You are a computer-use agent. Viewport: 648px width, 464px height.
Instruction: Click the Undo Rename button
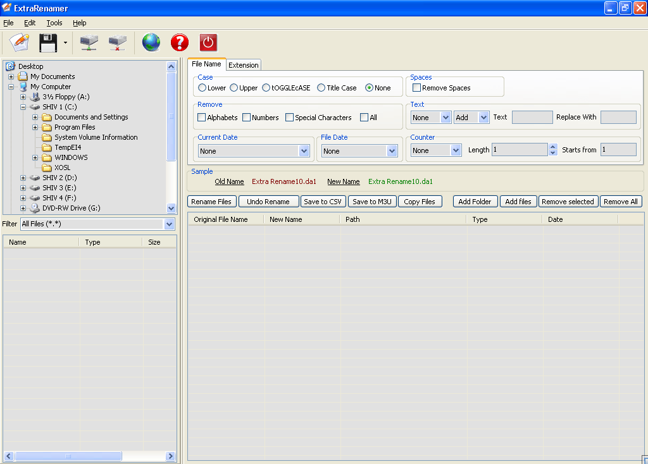coord(268,202)
